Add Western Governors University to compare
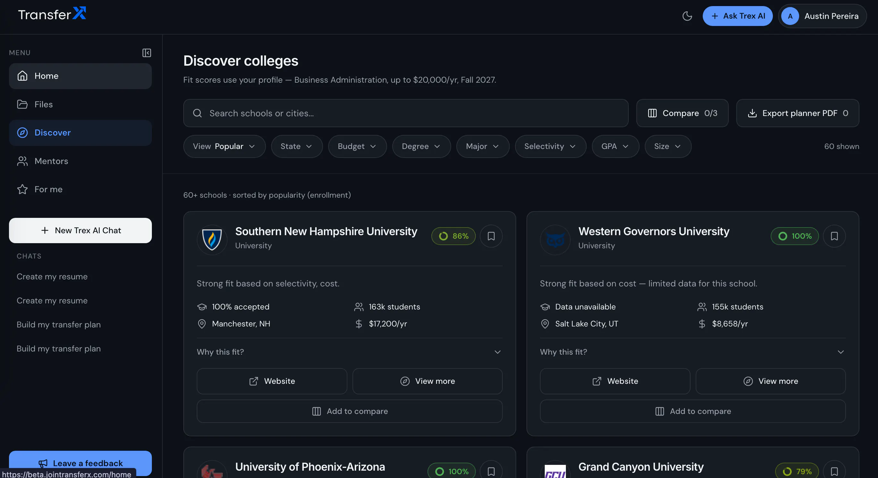Screen dimensions: 878x478 [x=692, y=412]
